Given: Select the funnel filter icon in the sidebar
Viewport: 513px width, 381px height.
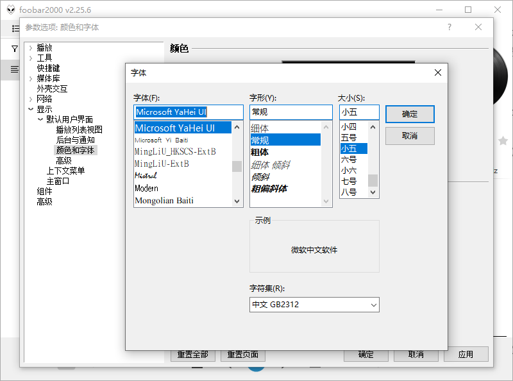Looking at the screenshot, I should point(13,49).
